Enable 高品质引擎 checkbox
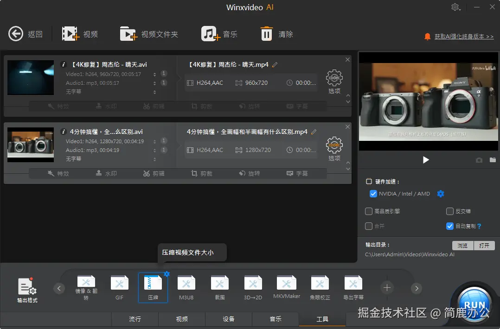The height and width of the screenshot is (329, 500). 369,211
